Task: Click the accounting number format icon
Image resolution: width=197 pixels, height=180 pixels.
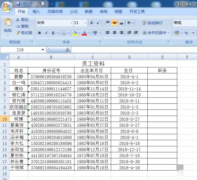Action: click(177, 33)
